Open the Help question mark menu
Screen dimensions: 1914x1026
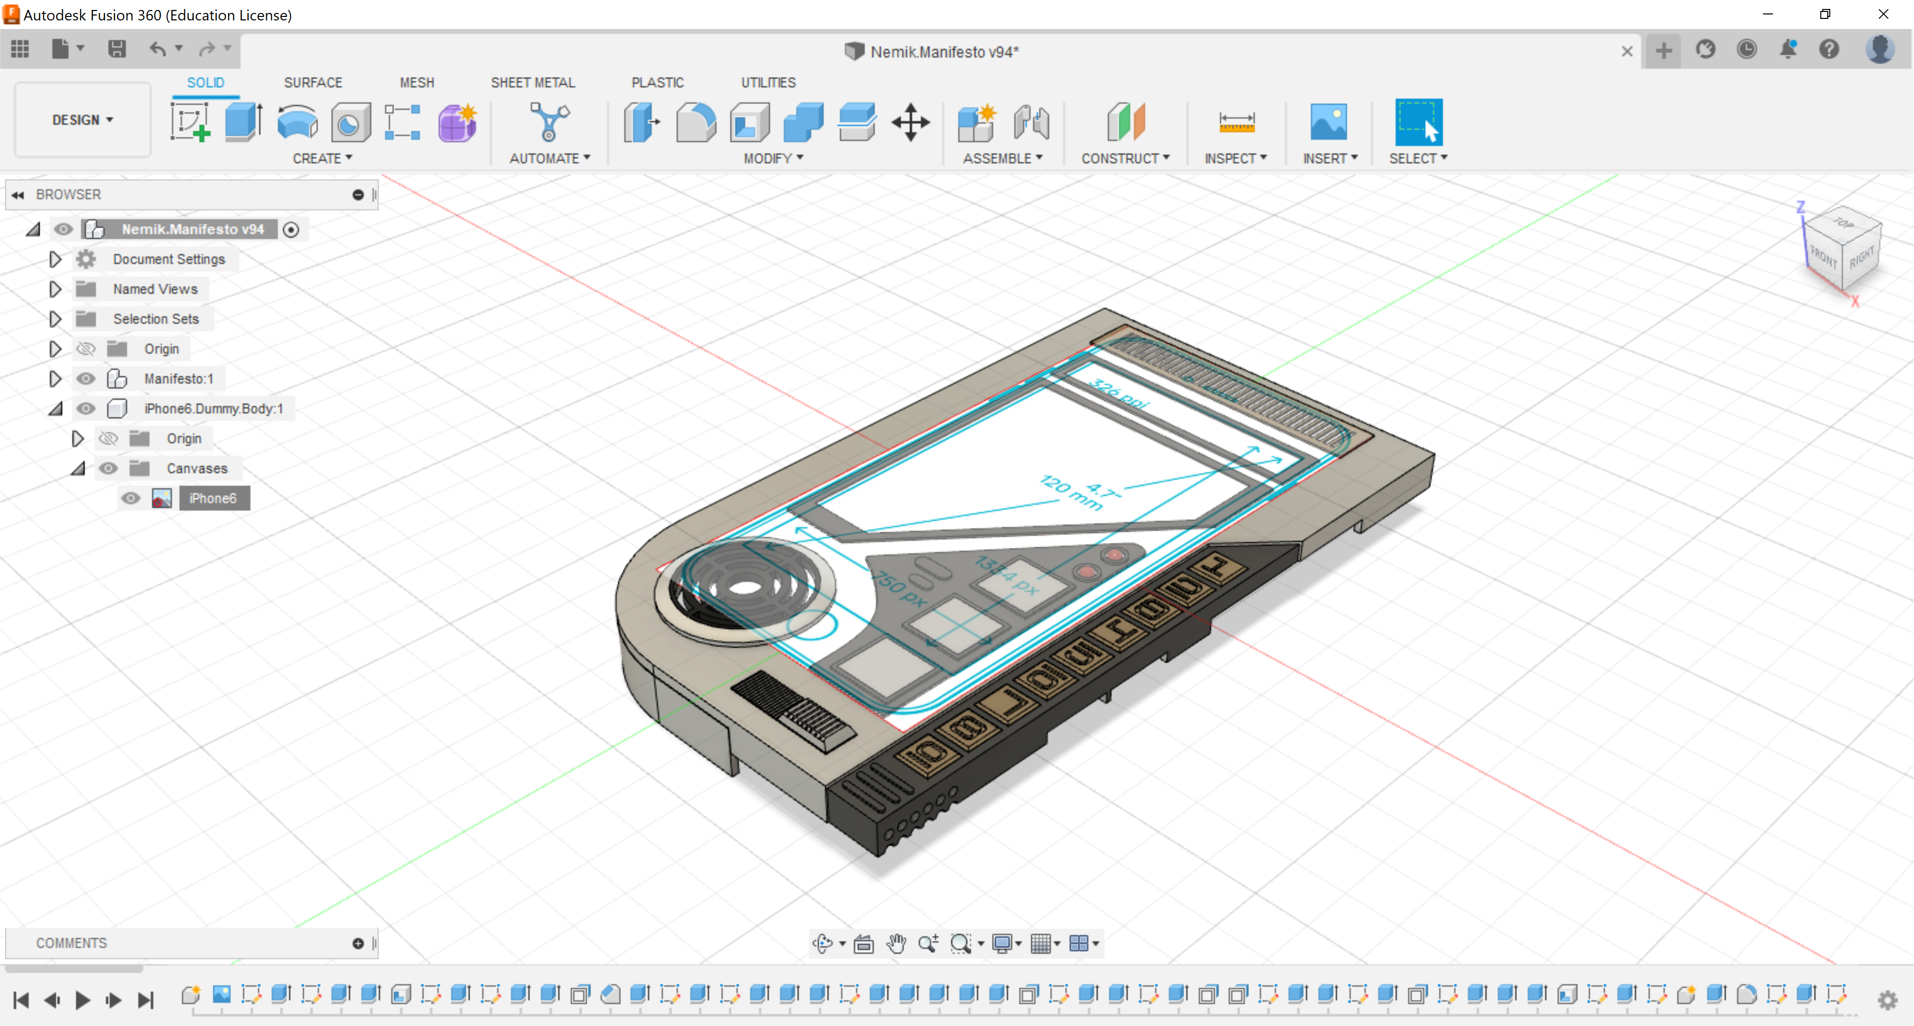(1829, 50)
